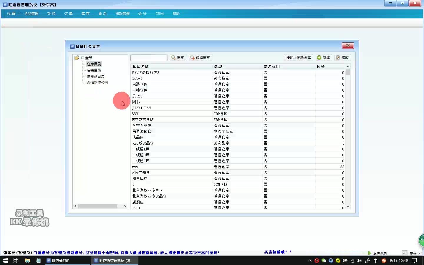Collapse the 全部 tree node

pos(82,58)
